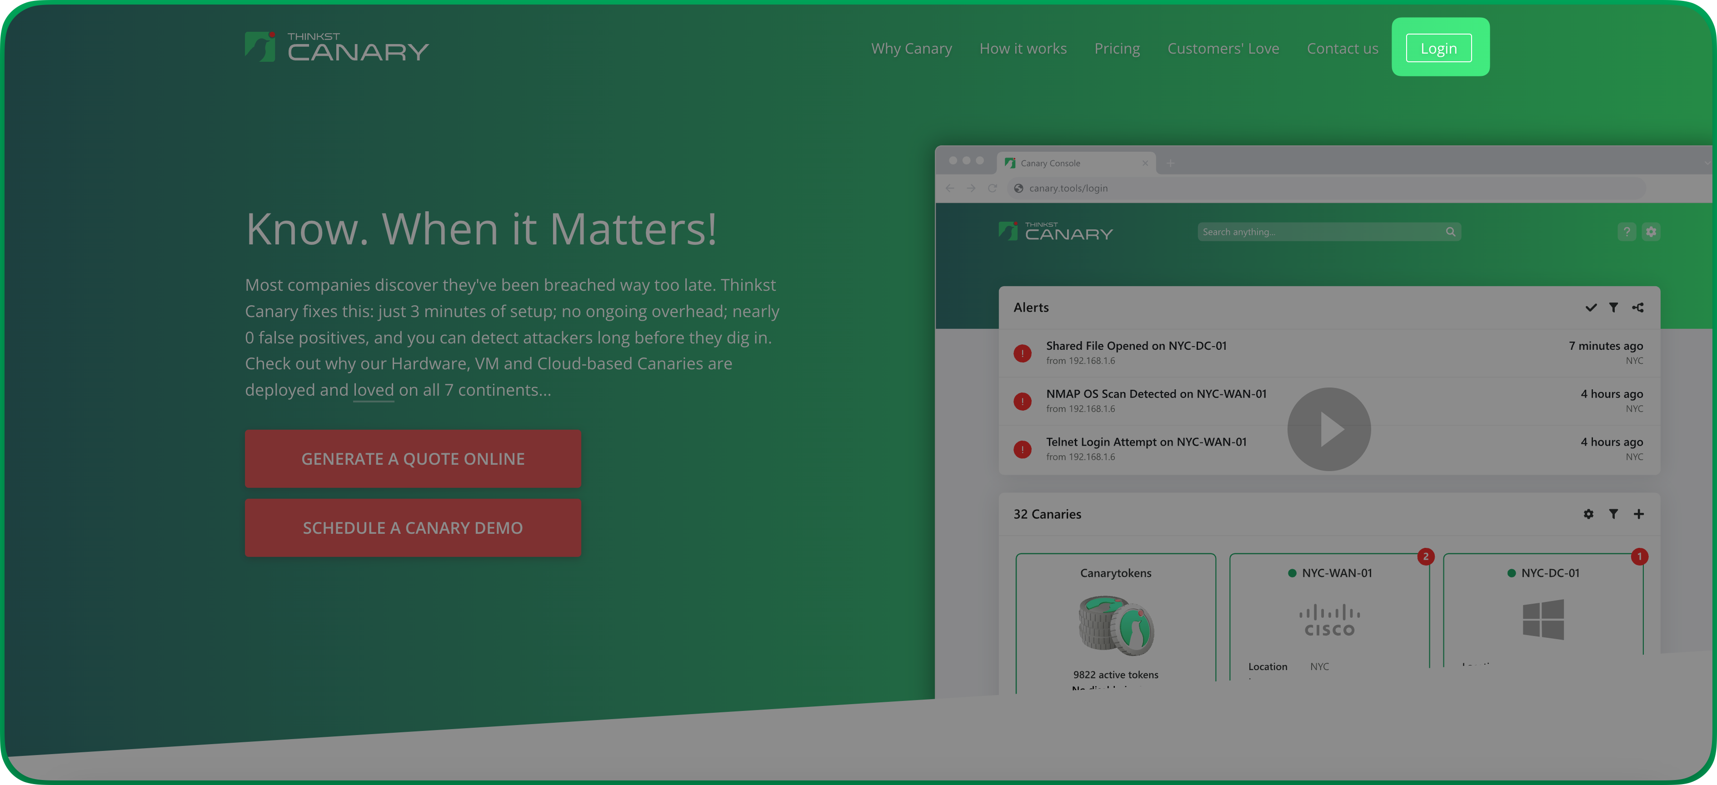Image resolution: width=1717 pixels, height=785 pixels.
Task: Play the Canary Console demo video
Action: (1328, 429)
